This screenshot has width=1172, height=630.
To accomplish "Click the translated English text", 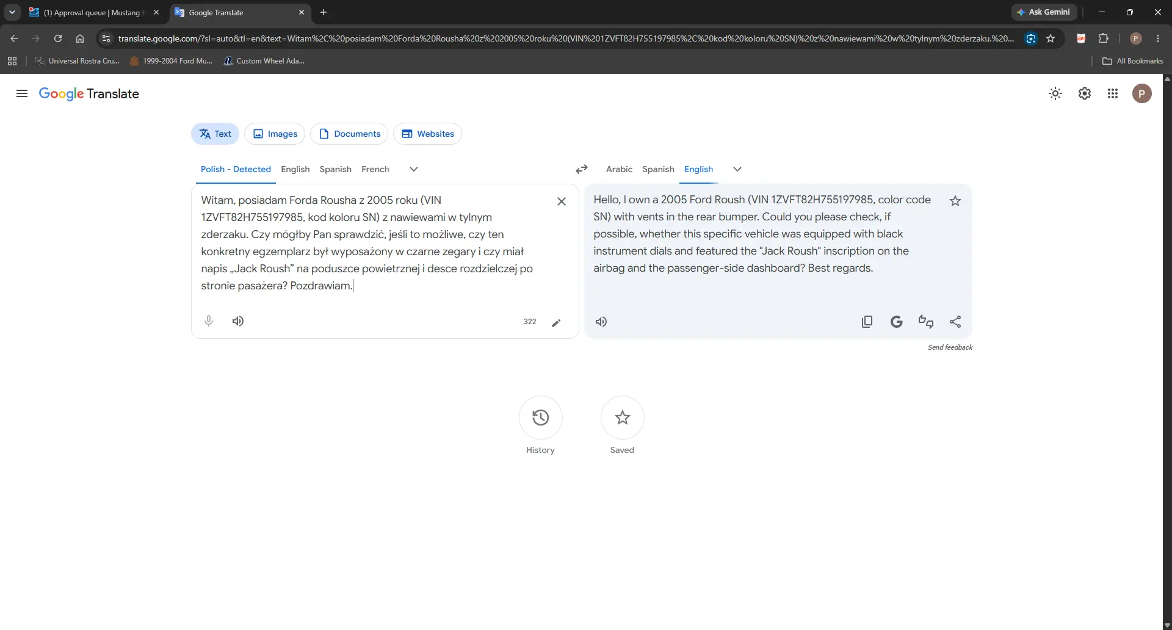I will point(762,234).
